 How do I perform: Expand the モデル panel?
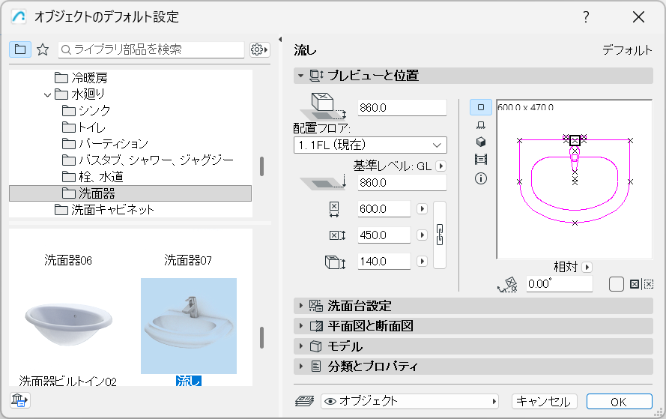pyautogui.click(x=473, y=346)
